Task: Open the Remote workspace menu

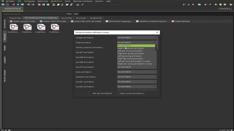Action: (83, 1)
